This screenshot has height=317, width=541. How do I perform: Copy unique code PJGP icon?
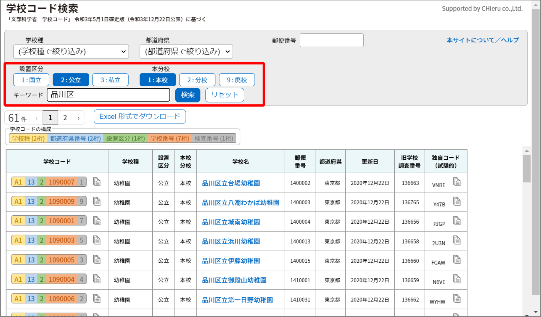click(457, 220)
